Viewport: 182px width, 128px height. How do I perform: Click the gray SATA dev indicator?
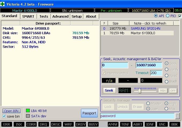[x=28, y=116]
